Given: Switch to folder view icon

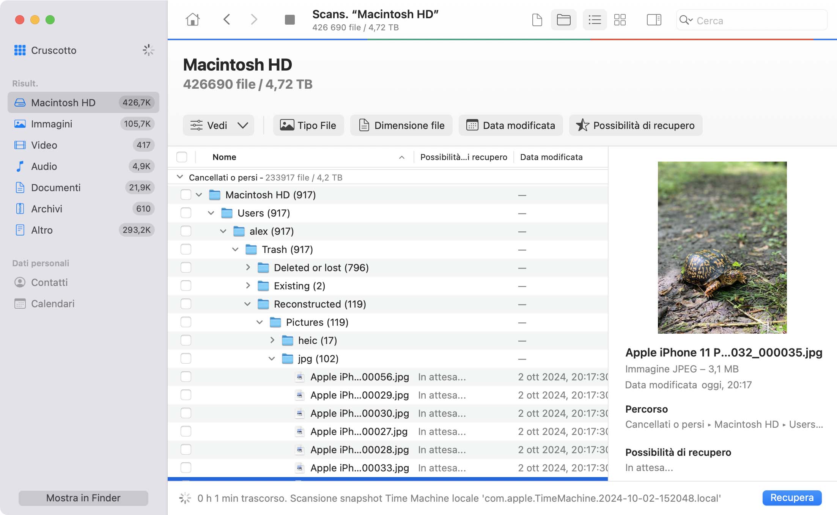Looking at the screenshot, I should (x=563, y=20).
